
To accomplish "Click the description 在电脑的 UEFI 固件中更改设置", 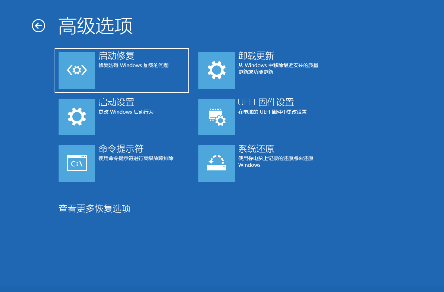I will pos(272,112).
